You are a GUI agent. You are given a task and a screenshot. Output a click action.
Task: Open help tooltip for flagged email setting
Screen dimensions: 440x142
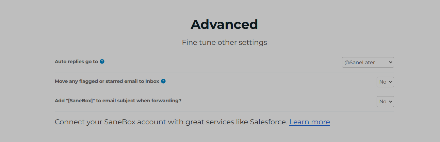point(163,81)
